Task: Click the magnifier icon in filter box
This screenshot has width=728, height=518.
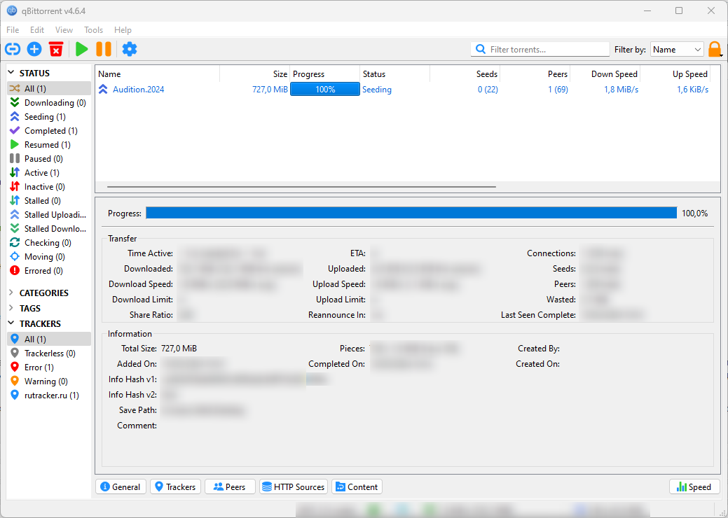Action: (481, 49)
